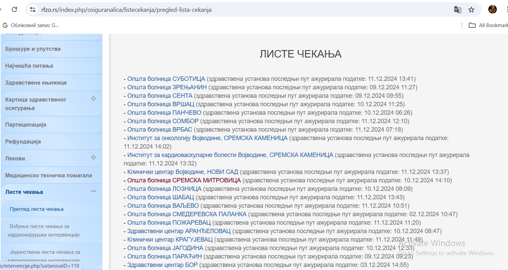Open the Google Translate page icon

click(x=457, y=10)
